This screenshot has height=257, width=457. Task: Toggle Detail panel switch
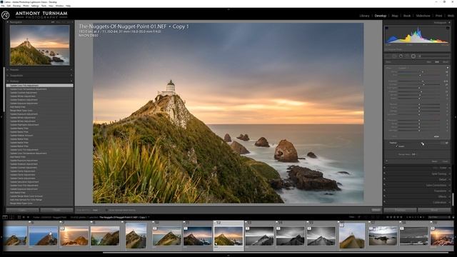[385, 179]
